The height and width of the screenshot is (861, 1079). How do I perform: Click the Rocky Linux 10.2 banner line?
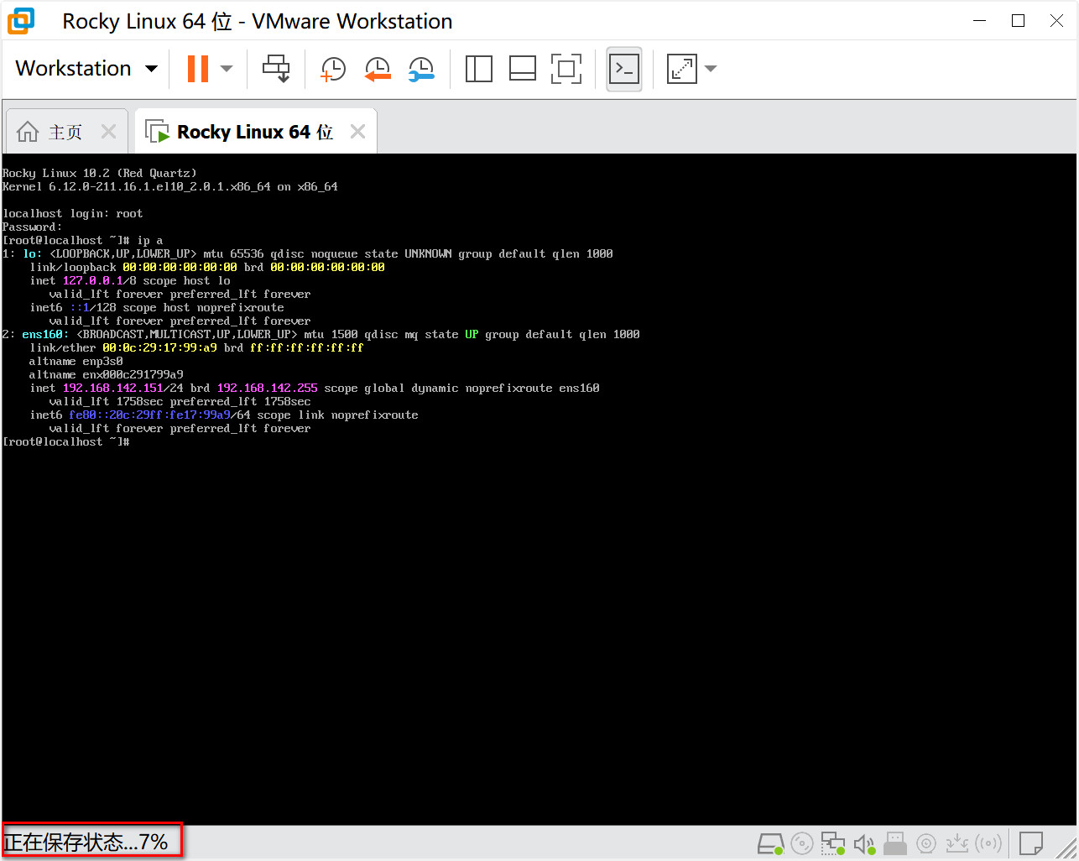99,173
